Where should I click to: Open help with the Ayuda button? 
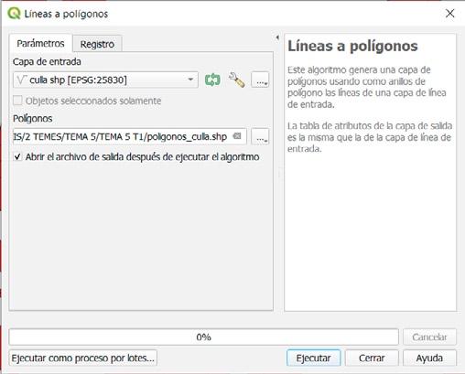click(429, 358)
